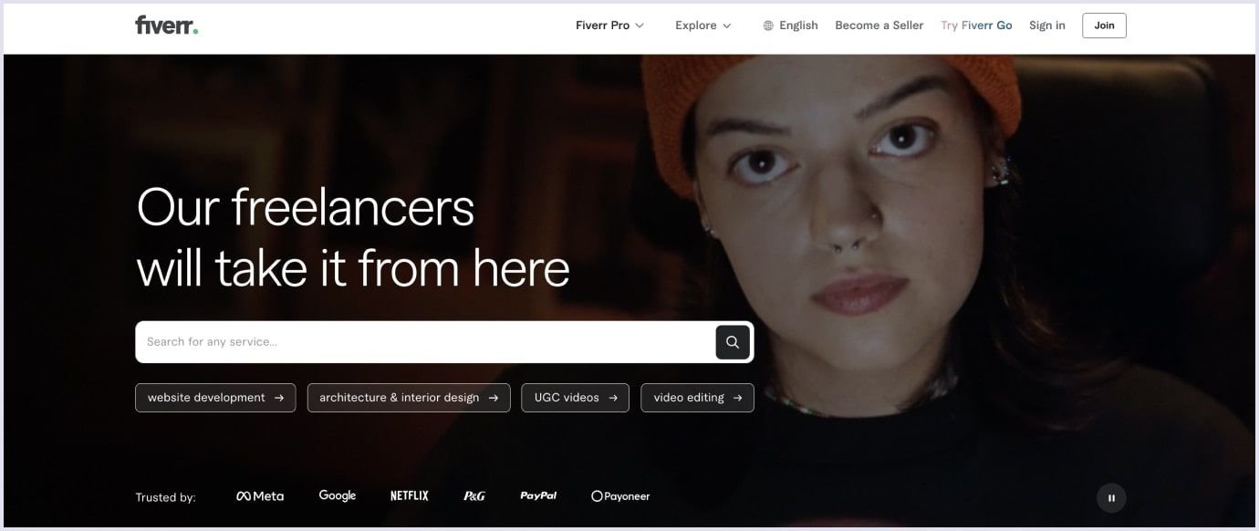Select the video editing chip
Screen dimensions: 1259x531
pos(698,398)
